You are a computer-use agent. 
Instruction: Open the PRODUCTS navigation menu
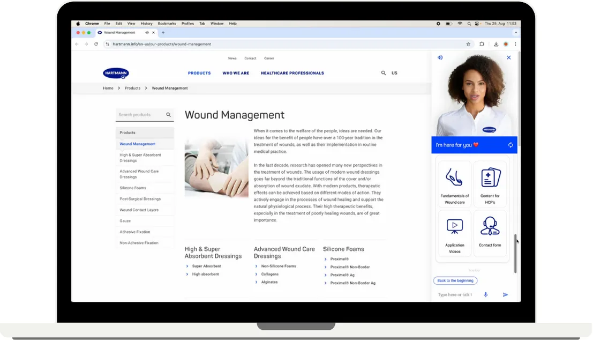199,73
